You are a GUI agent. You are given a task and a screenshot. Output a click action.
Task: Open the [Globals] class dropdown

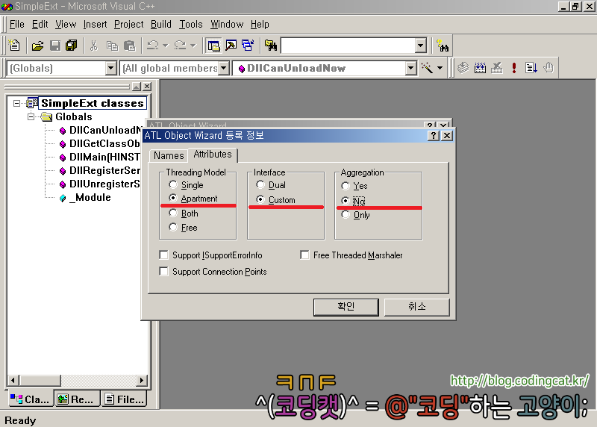(x=110, y=68)
